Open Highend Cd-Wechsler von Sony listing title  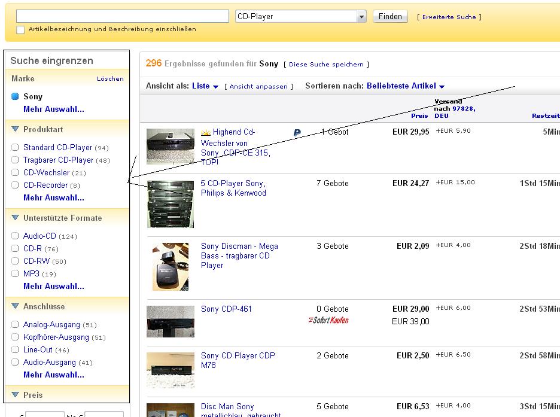(x=236, y=147)
